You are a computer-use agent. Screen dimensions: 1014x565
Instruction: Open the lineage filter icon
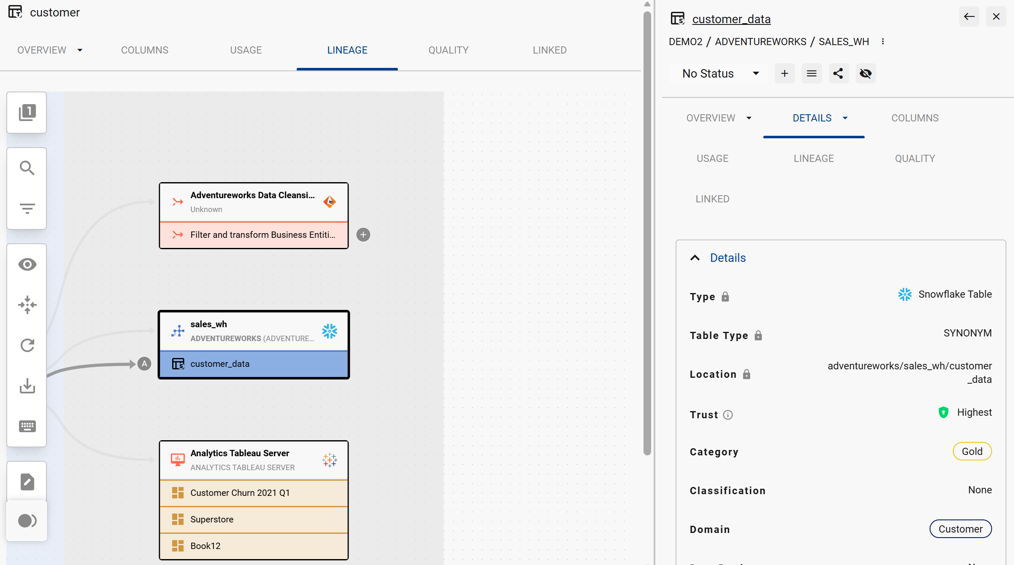point(27,208)
